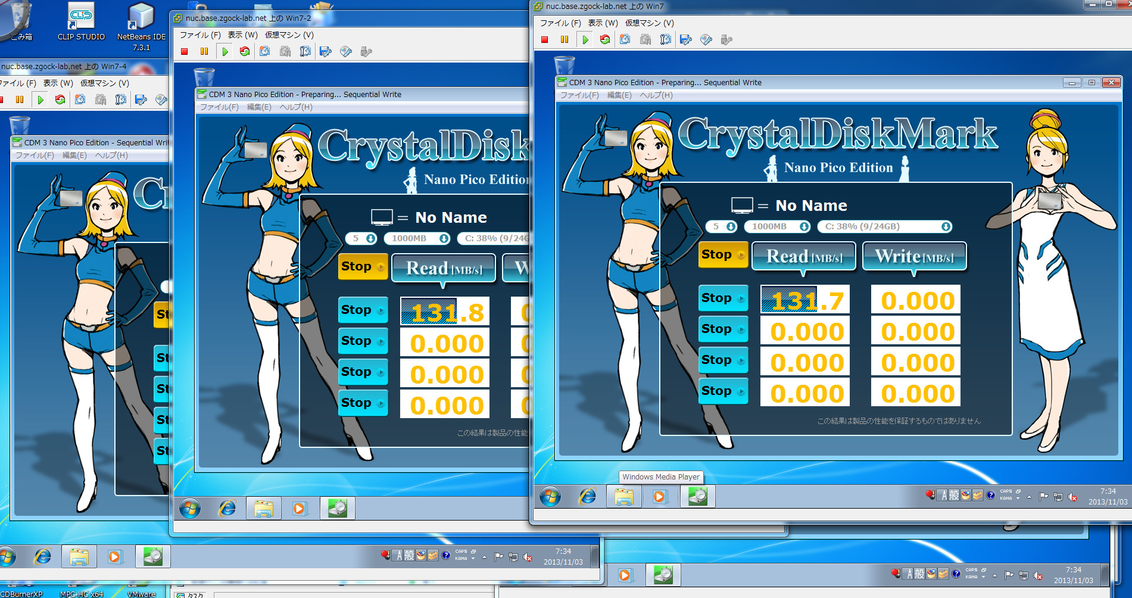Open the 1000MB test size dropdown in Win7
Viewport: 1132px width, 598px height.
(x=778, y=226)
